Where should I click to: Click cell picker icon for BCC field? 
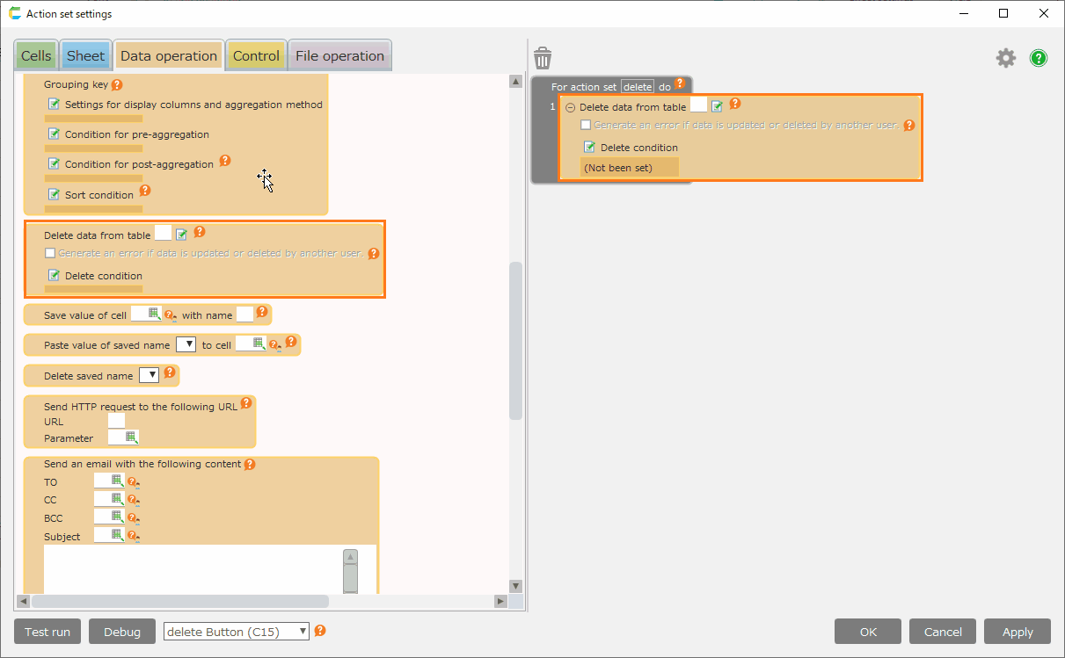pyautogui.click(x=117, y=517)
